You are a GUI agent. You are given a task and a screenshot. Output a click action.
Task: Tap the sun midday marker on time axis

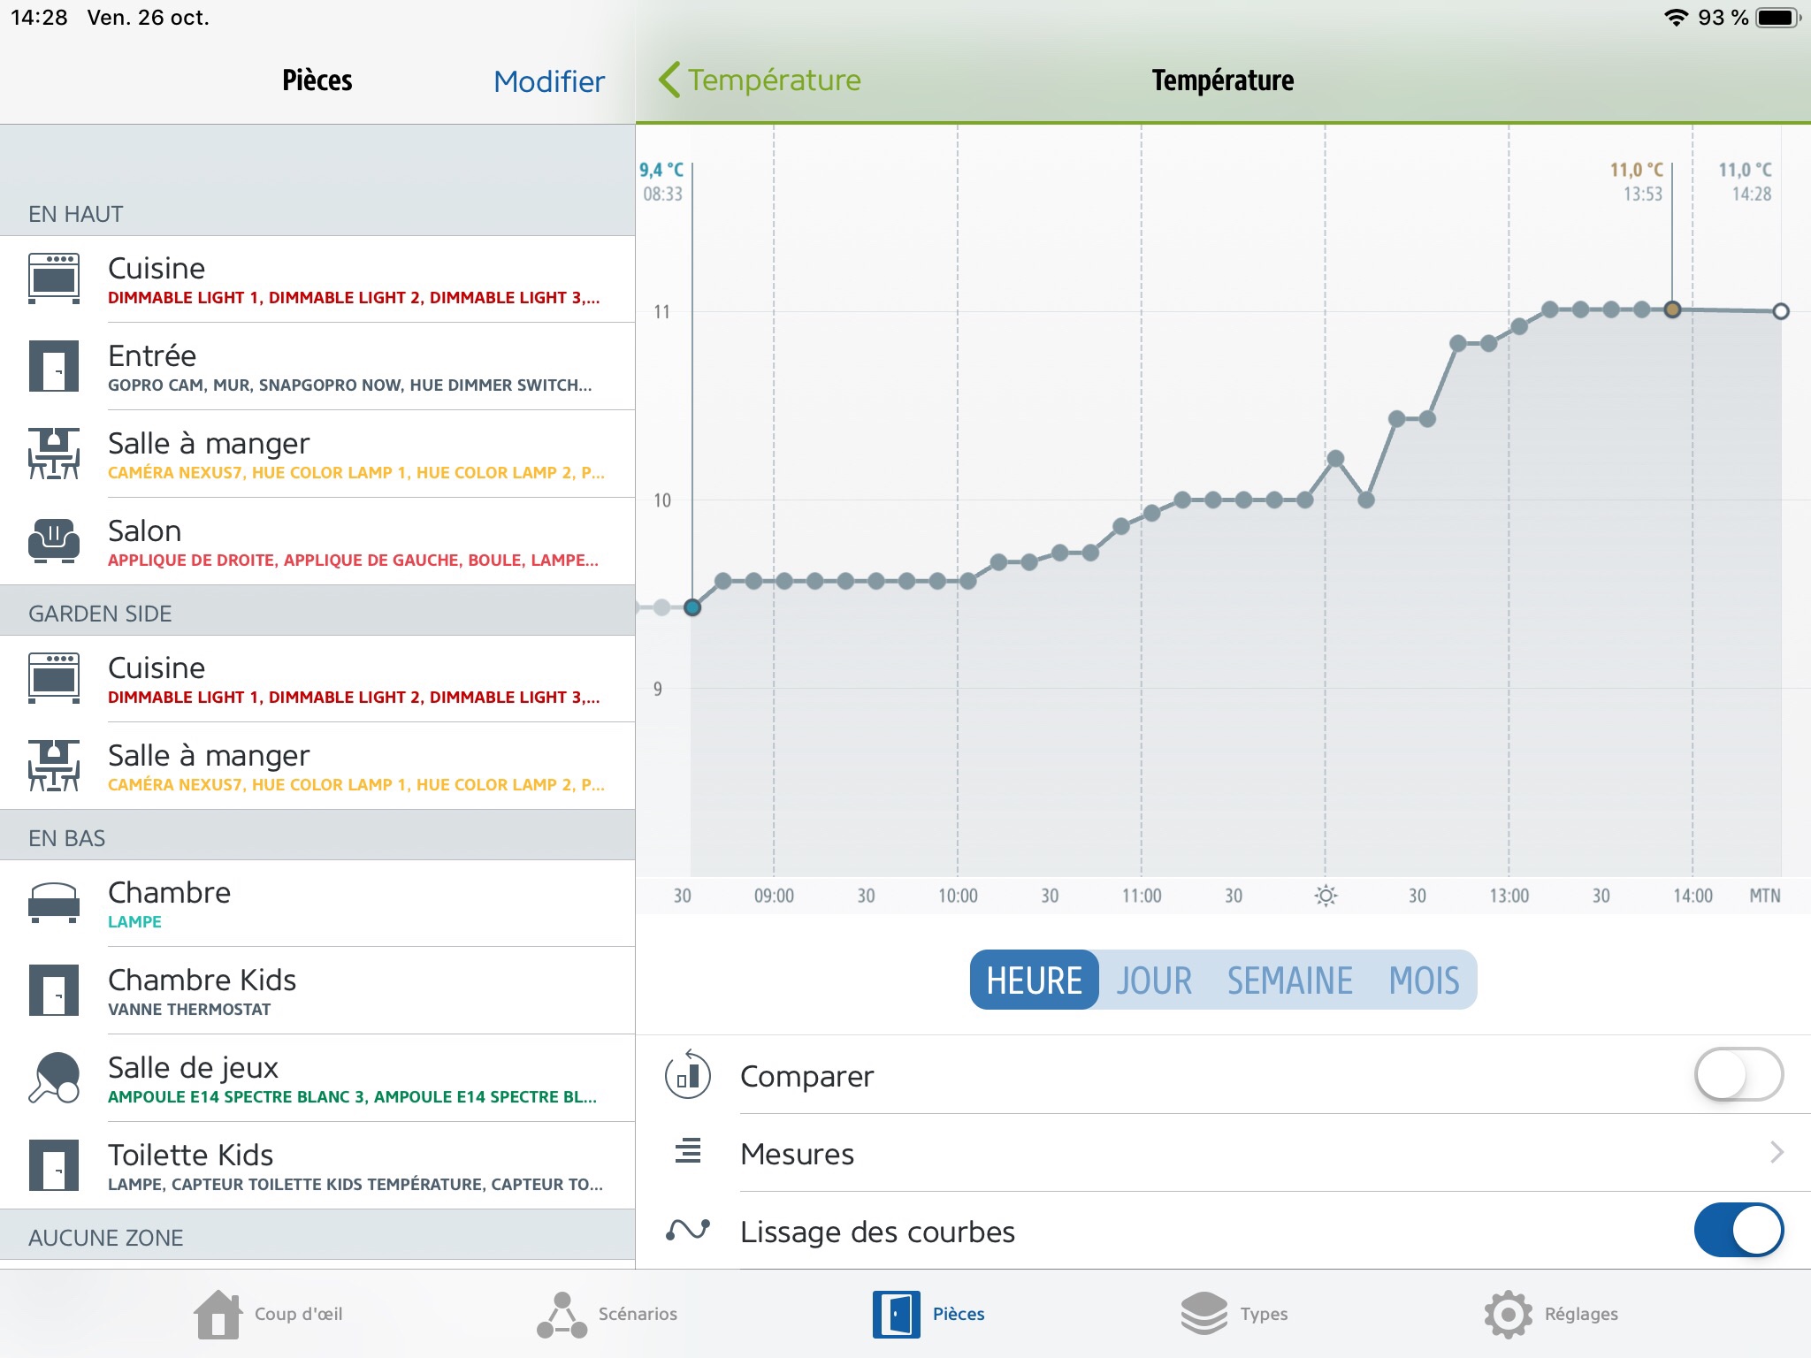1326,896
